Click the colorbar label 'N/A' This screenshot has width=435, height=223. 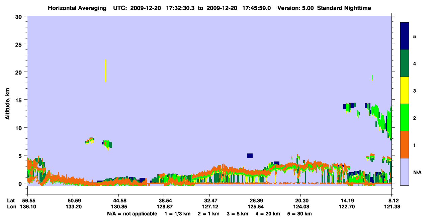(x=417, y=173)
